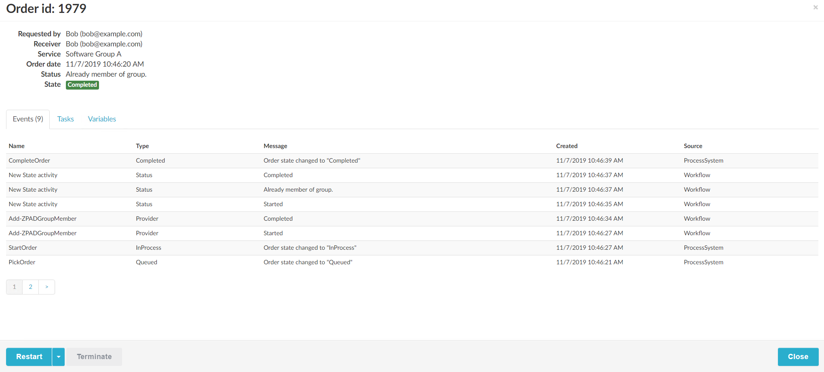This screenshot has width=824, height=372.
Task: Click the green Completed state badge
Action: pyautogui.click(x=82, y=85)
